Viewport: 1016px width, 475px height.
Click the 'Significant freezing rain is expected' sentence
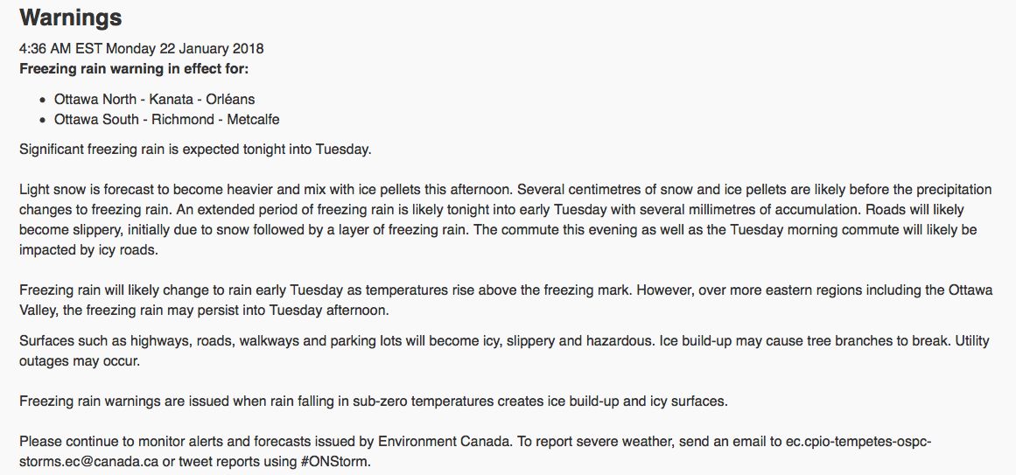point(195,150)
